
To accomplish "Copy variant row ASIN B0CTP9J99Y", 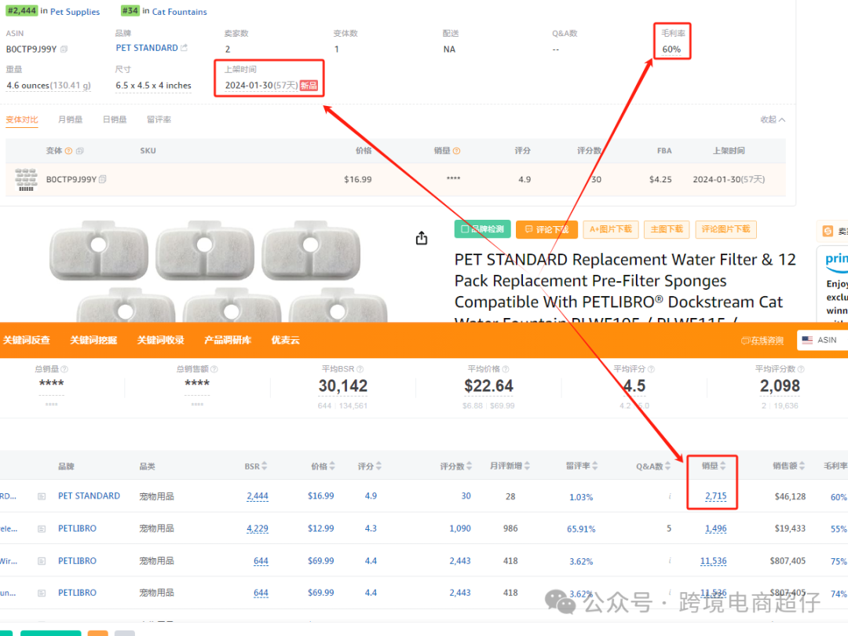I will click(x=103, y=179).
